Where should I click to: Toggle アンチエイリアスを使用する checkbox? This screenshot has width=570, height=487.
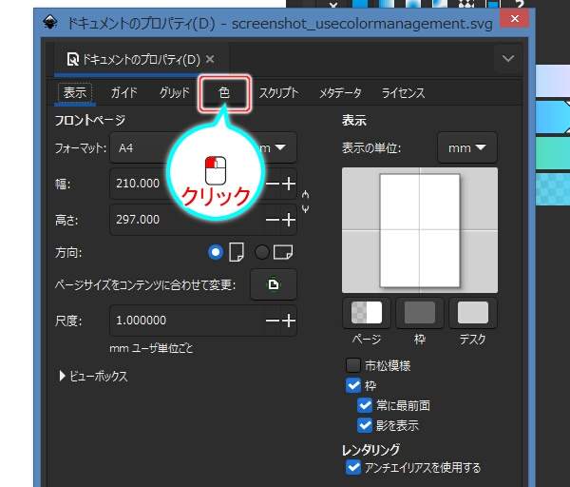tap(353, 467)
